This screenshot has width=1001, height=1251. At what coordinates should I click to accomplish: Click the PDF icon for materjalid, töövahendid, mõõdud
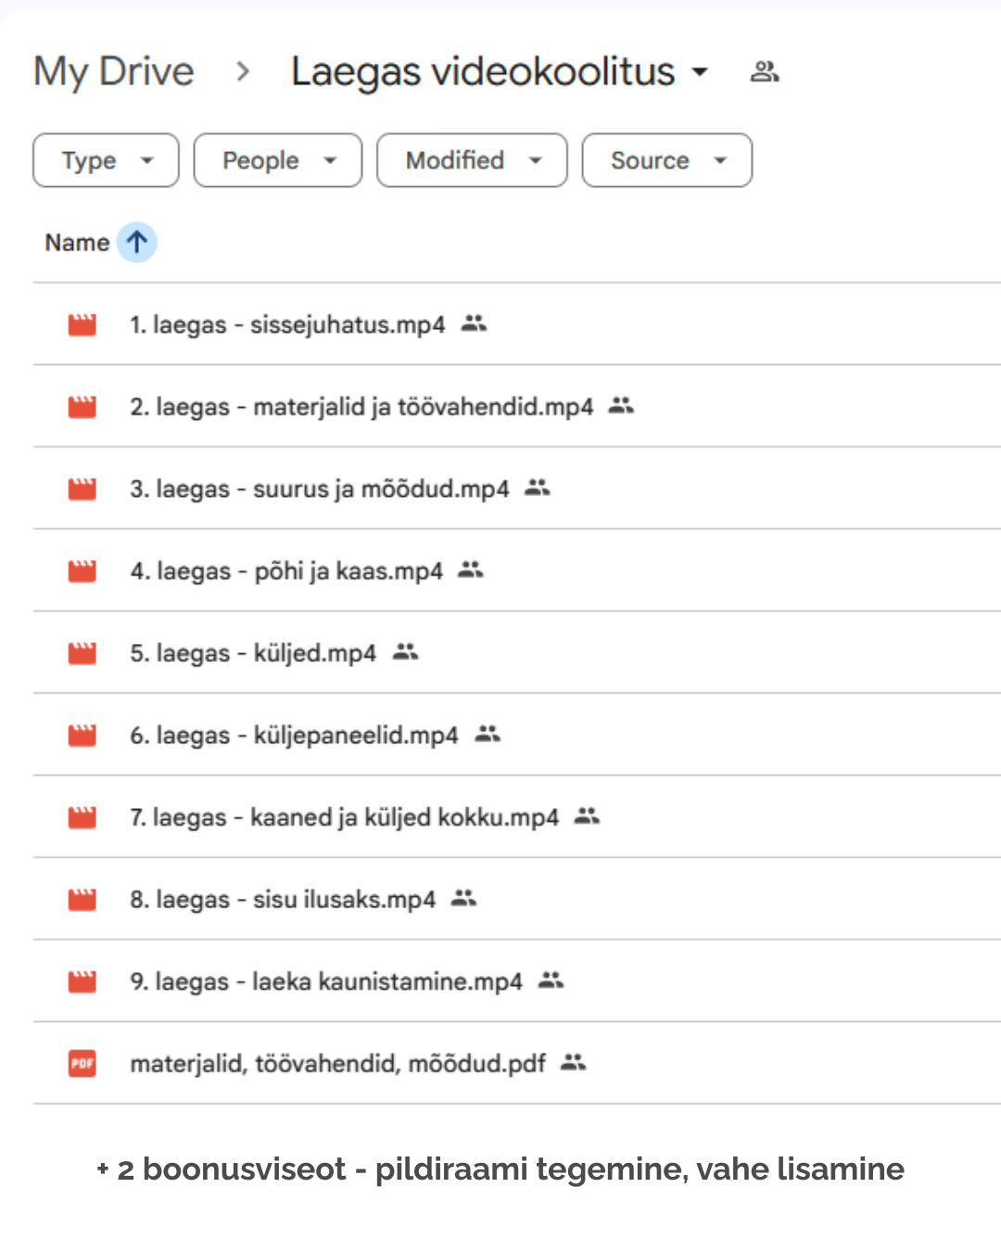click(x=82, y=1064)
